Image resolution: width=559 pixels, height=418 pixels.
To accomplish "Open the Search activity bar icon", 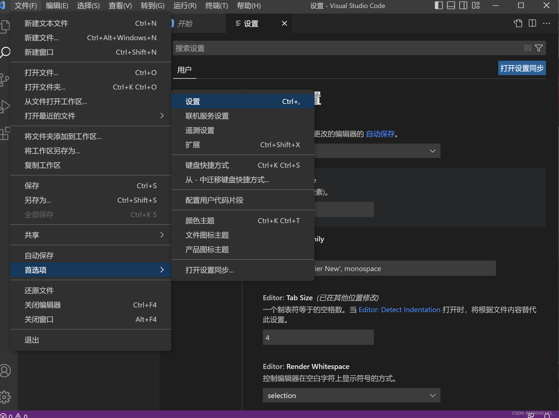I will coord(5,52).
